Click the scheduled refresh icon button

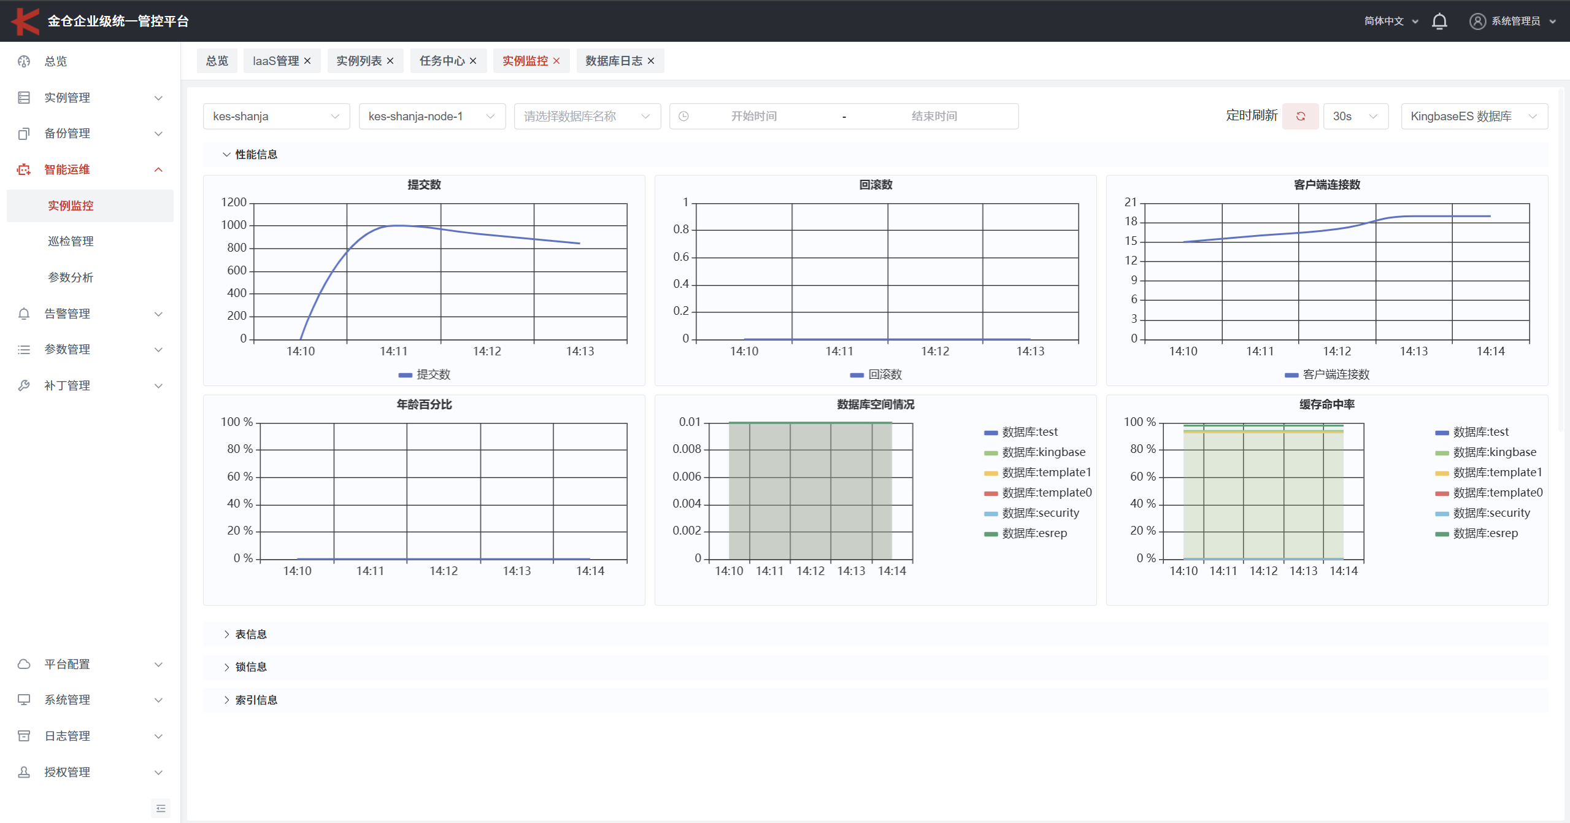click(x=1300, y=116)
